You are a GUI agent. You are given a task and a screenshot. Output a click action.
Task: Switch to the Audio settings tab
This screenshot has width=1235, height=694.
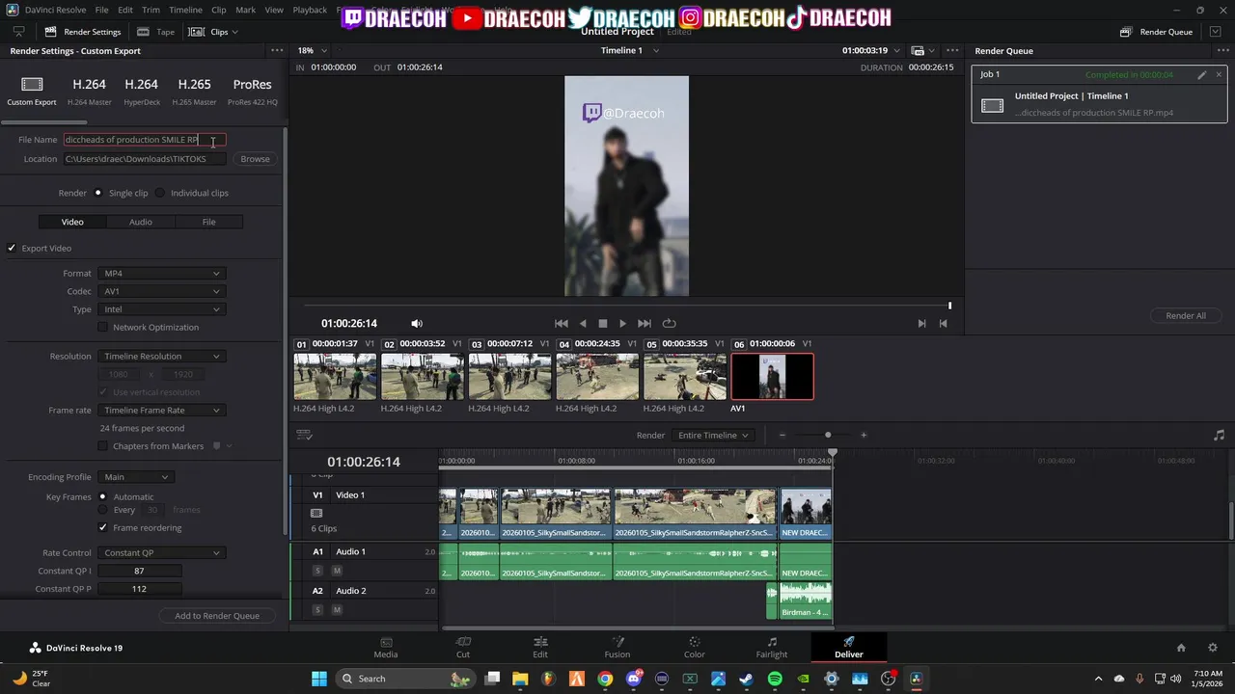click(x=141, y=222)
